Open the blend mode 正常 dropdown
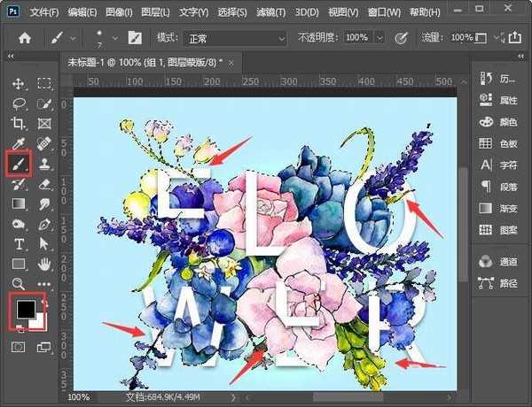532x407 pixels. click(234, 39)
